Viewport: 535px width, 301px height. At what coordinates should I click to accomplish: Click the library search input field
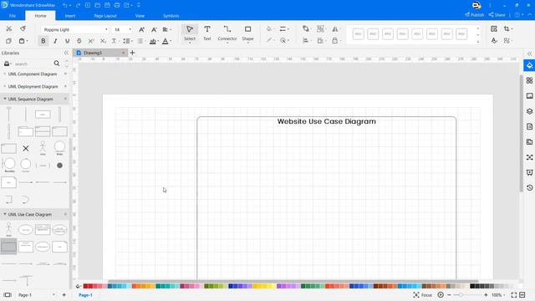tap(33, 64)
